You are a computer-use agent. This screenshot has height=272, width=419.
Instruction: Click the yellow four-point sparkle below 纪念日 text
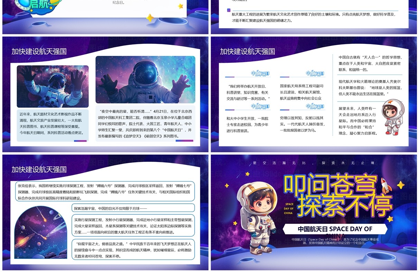[150, 18]
